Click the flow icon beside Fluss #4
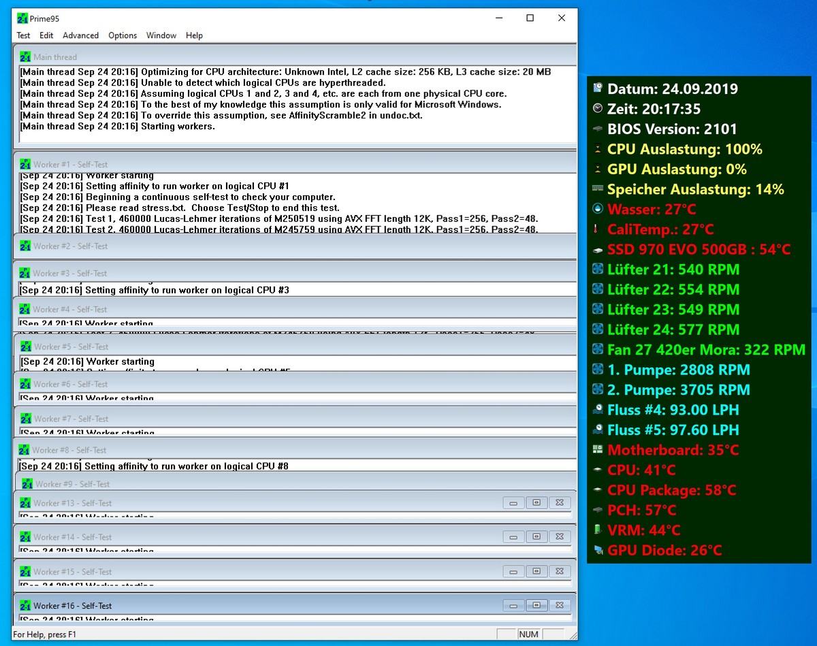The height and width of the screenshot is (646, 817). pos(598,410)
